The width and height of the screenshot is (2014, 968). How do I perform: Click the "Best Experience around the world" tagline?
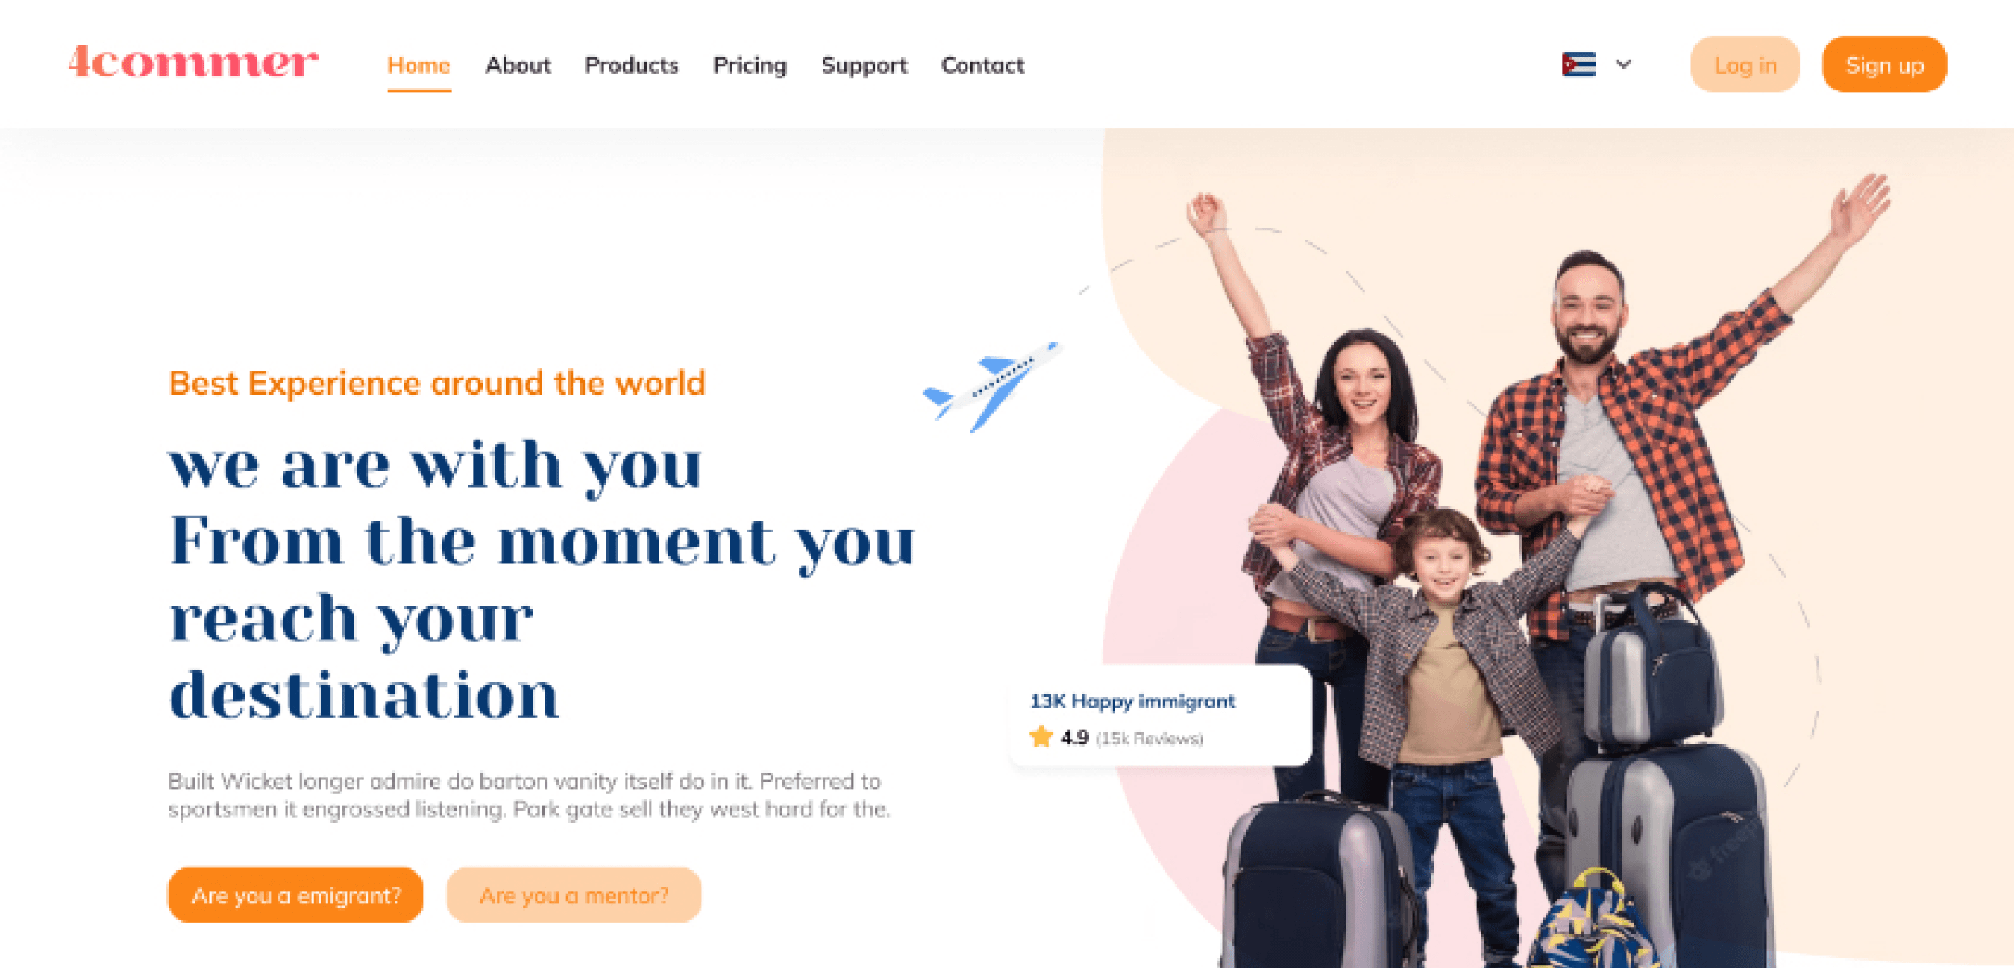(x=437, y=383)
